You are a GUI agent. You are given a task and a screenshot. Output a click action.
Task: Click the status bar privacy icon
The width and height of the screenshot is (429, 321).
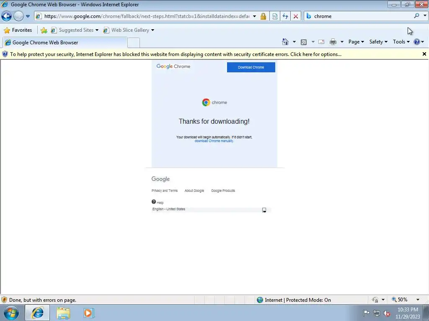coord(375,300)
